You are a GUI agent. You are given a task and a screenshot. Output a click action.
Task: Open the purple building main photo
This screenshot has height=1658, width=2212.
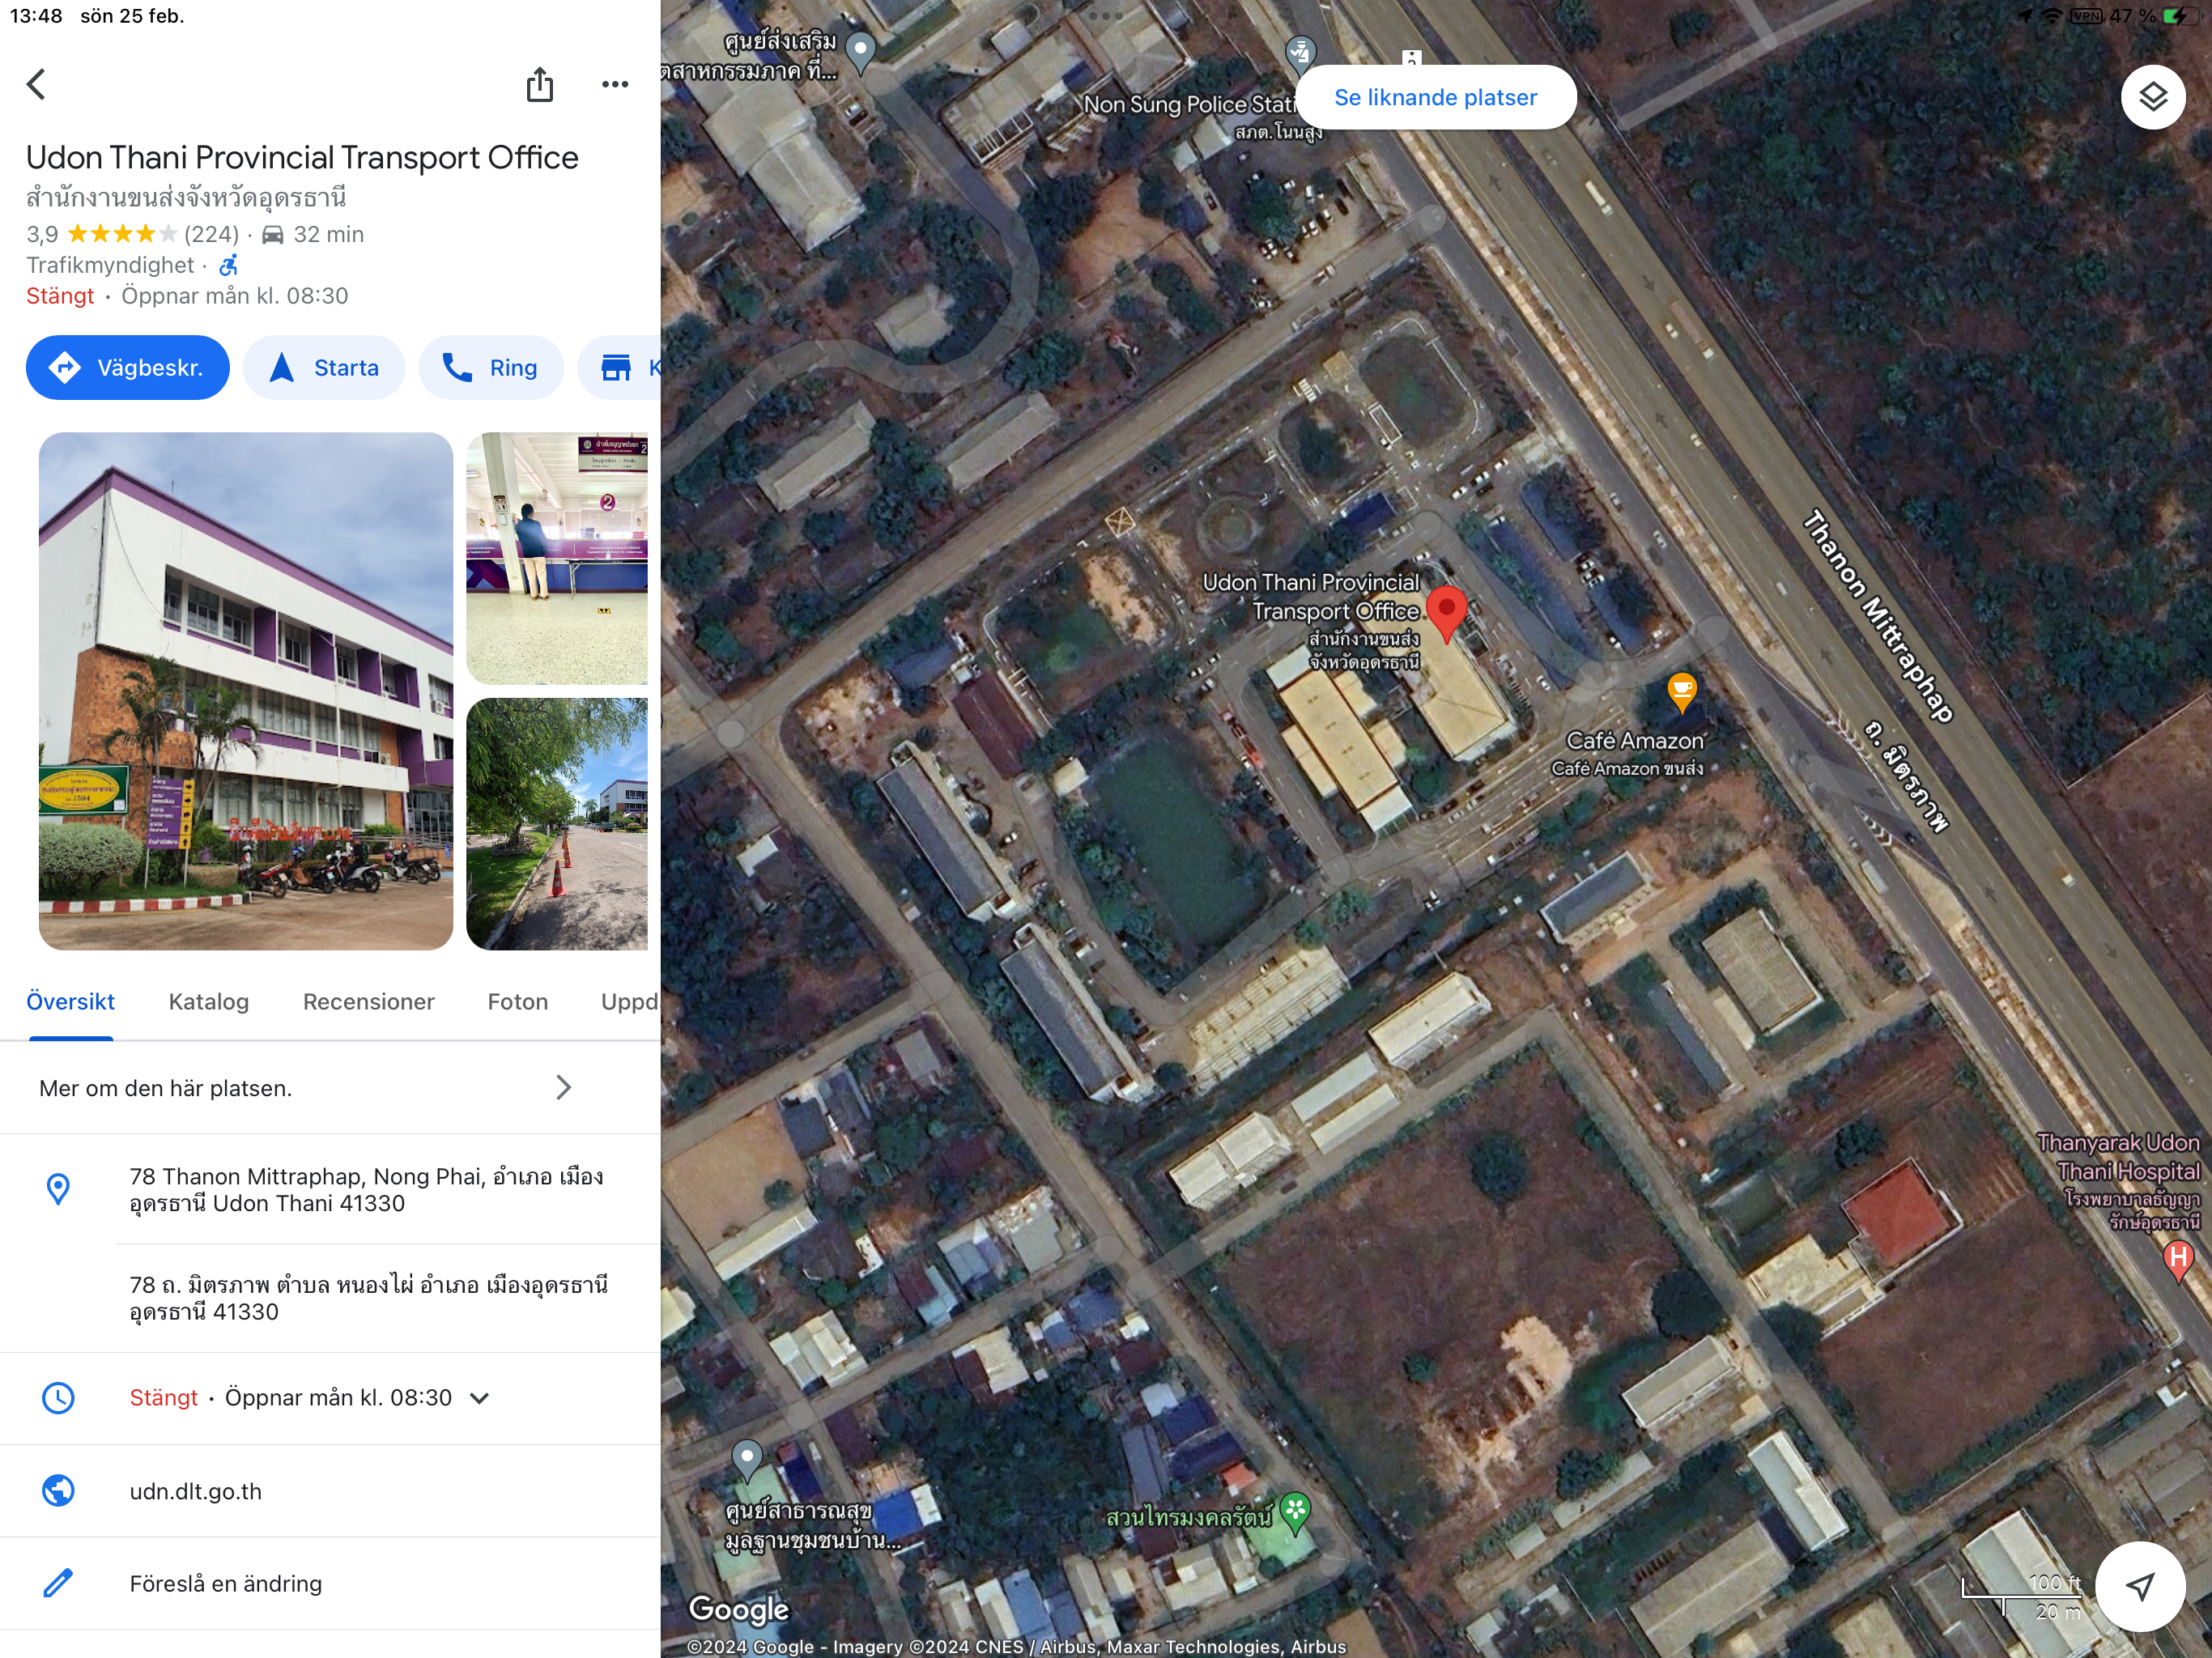246,691
